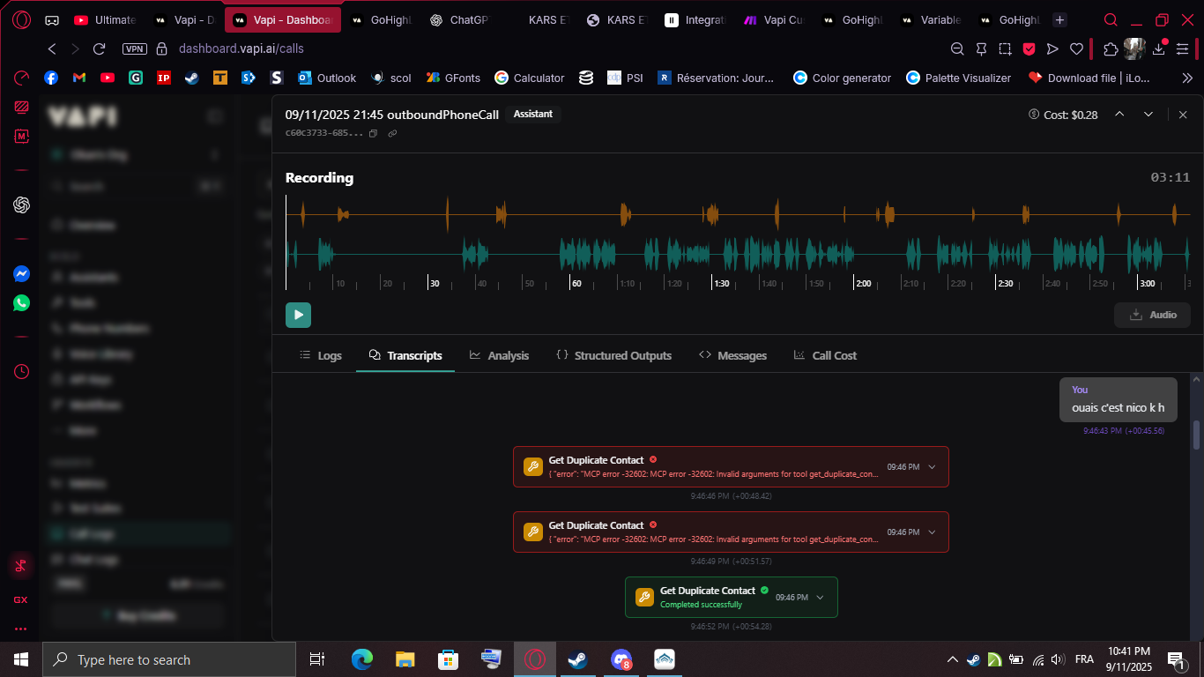Screen dimensions: 1204x677
Task: Select the Transcripts tab
Action: [x=405, y=355]
